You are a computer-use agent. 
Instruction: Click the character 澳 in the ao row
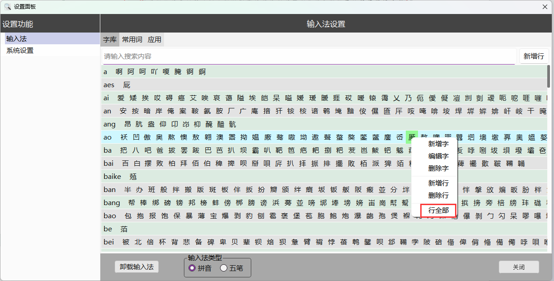click(220, 137)
